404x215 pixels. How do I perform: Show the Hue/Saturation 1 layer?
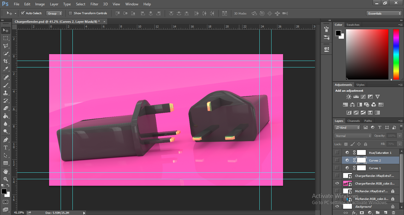337,153
